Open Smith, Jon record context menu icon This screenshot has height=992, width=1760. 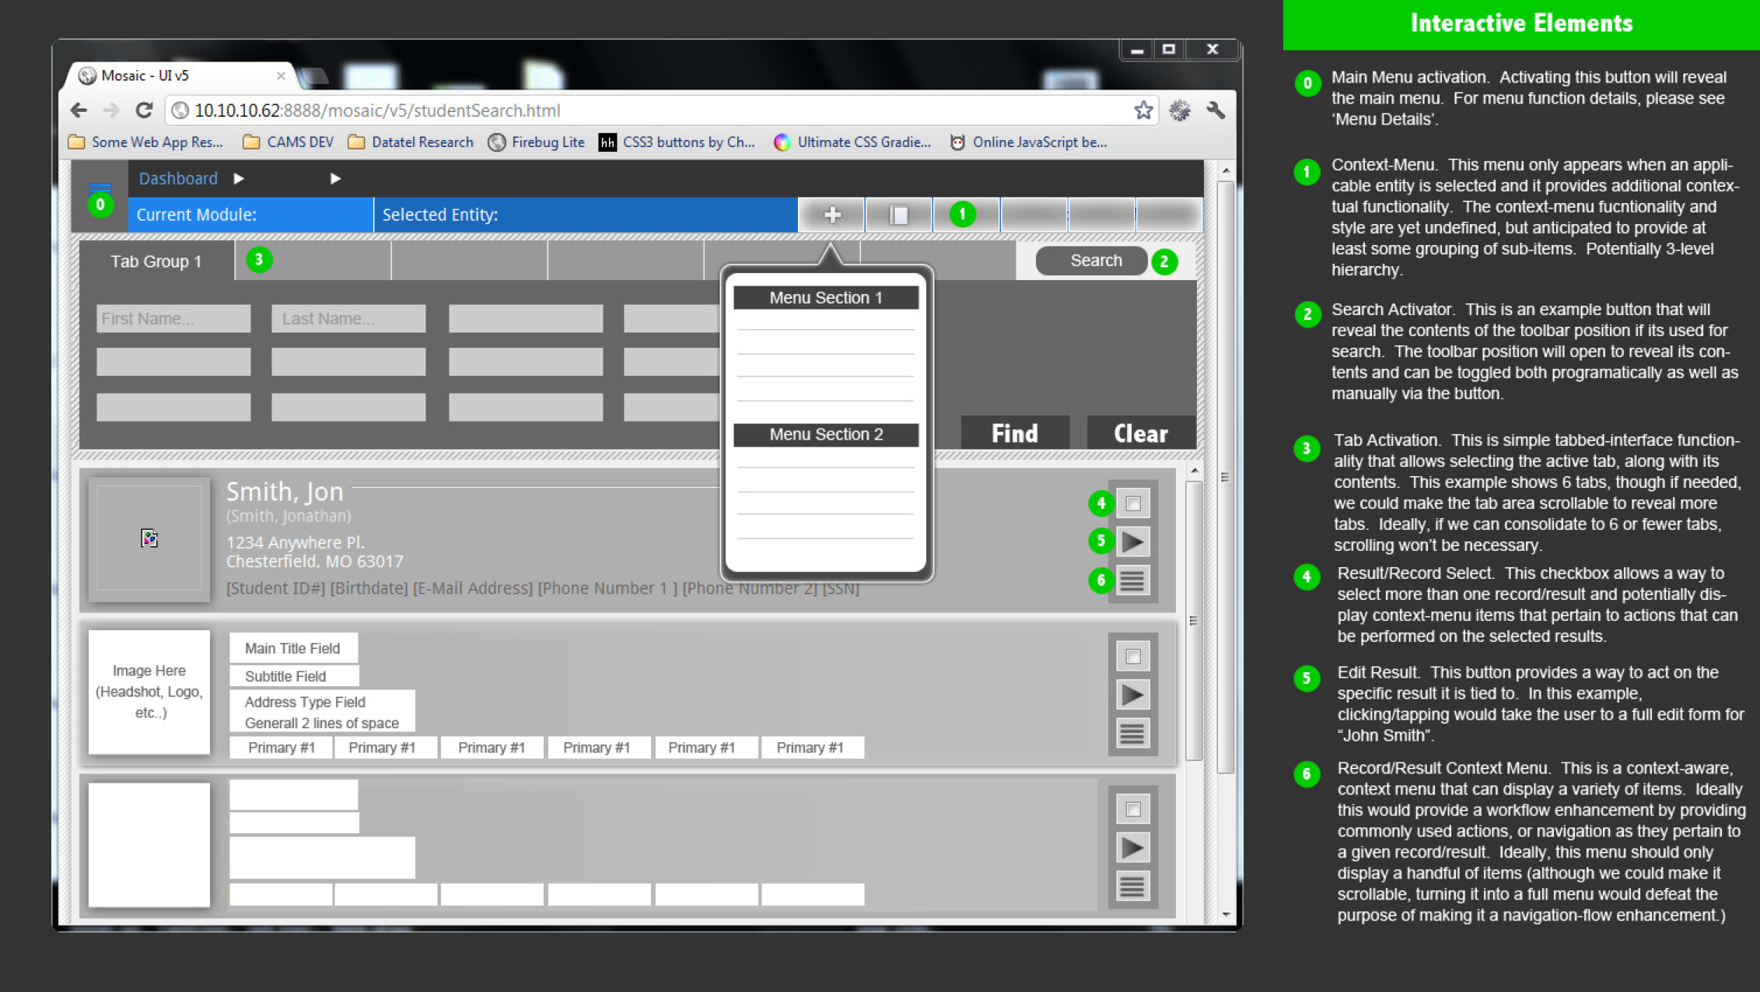1133,580
